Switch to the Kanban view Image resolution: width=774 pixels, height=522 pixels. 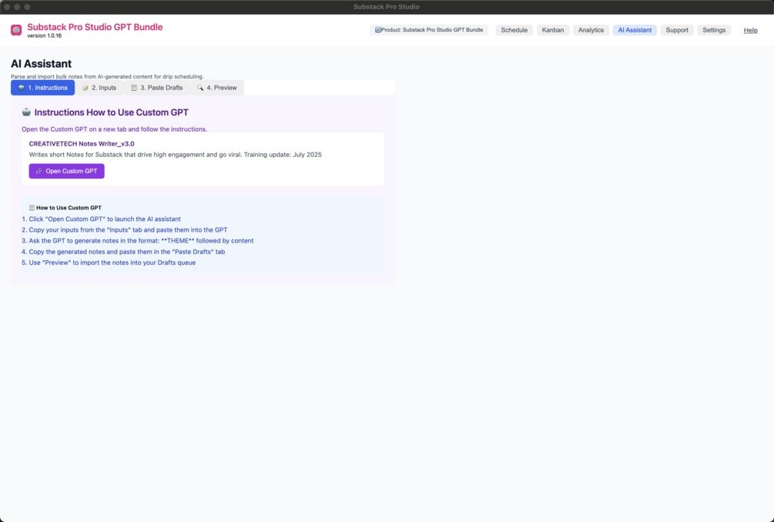coord(553,30)
